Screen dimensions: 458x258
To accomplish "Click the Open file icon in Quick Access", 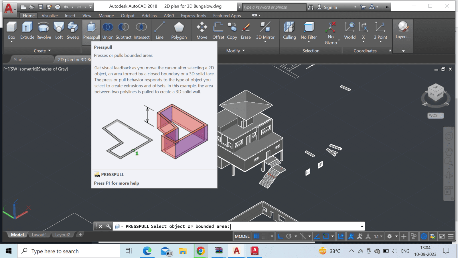I will 32,7.
